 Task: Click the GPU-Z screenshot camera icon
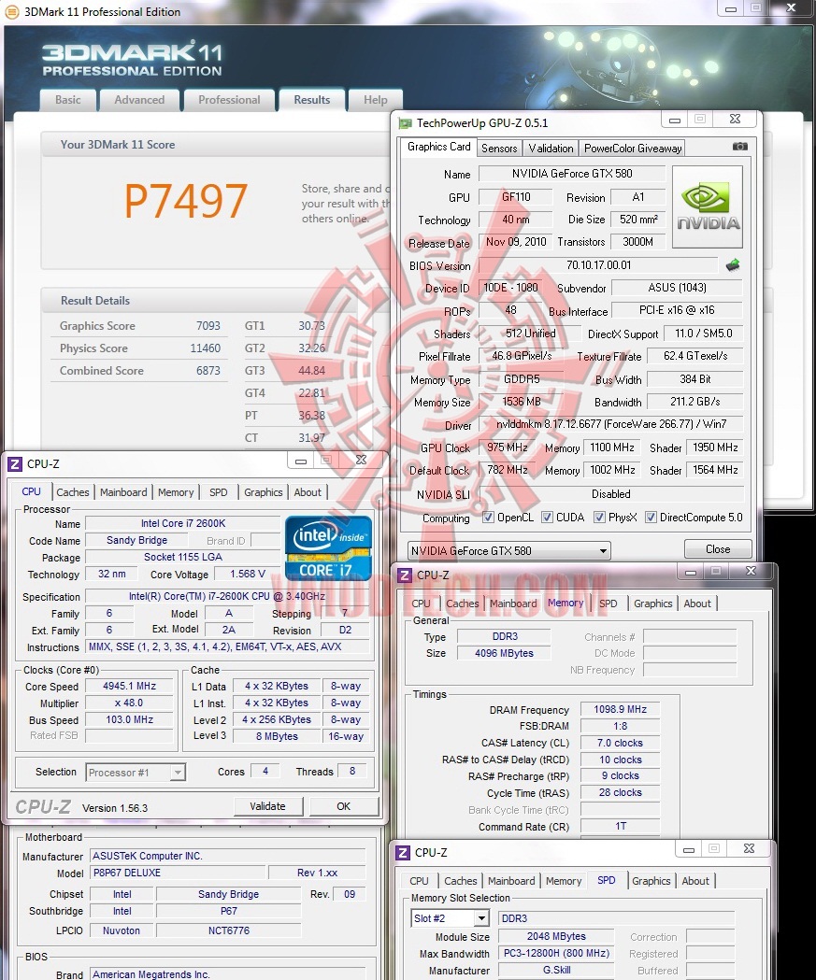click(x=739, y=147)
